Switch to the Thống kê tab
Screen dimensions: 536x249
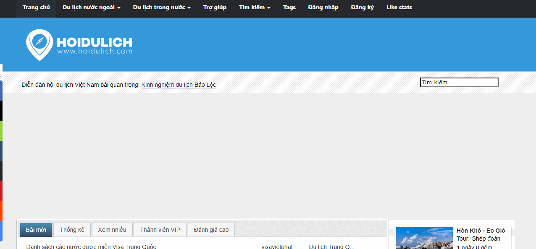coord(72,230)
